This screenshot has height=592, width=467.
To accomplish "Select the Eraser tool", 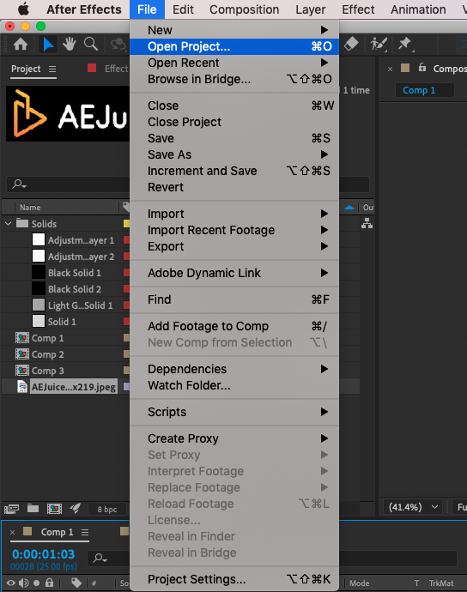I will (351, 44).
